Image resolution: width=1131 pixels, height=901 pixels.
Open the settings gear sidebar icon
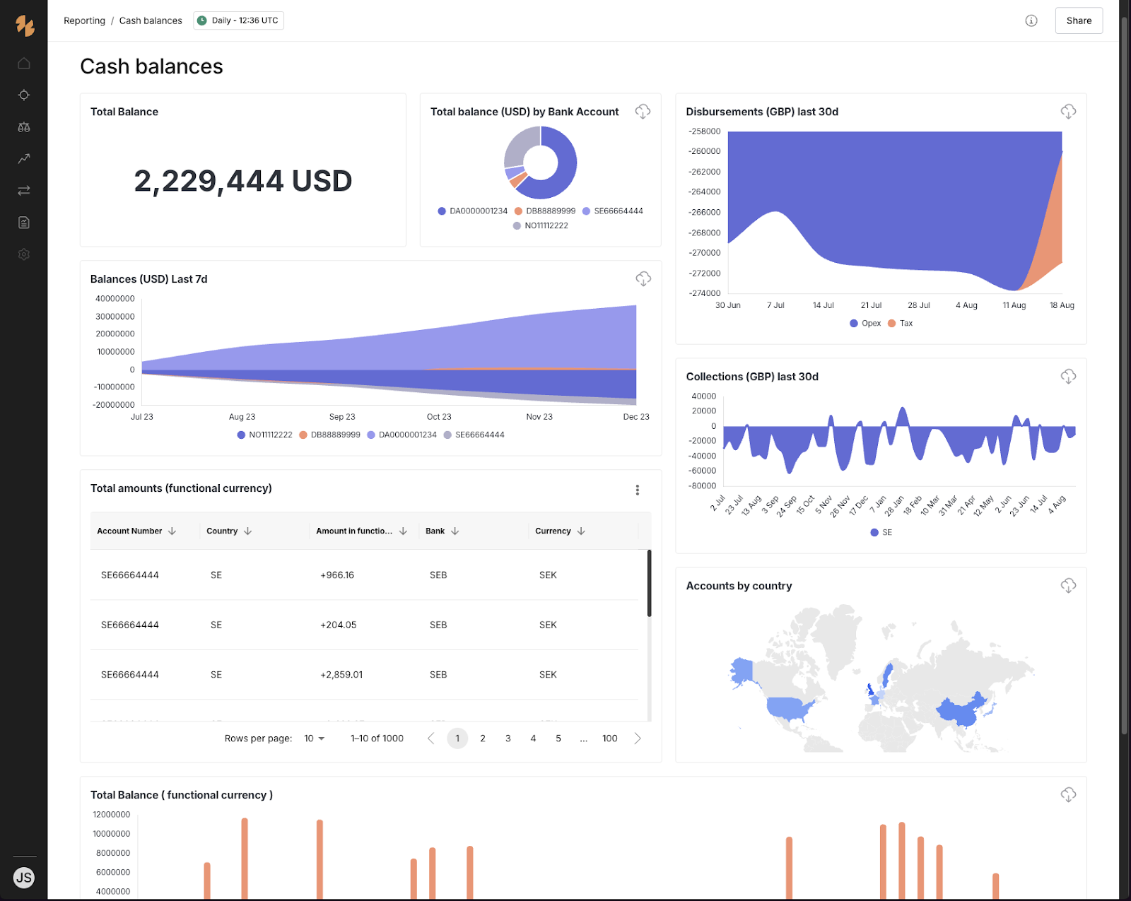point(24,254)
